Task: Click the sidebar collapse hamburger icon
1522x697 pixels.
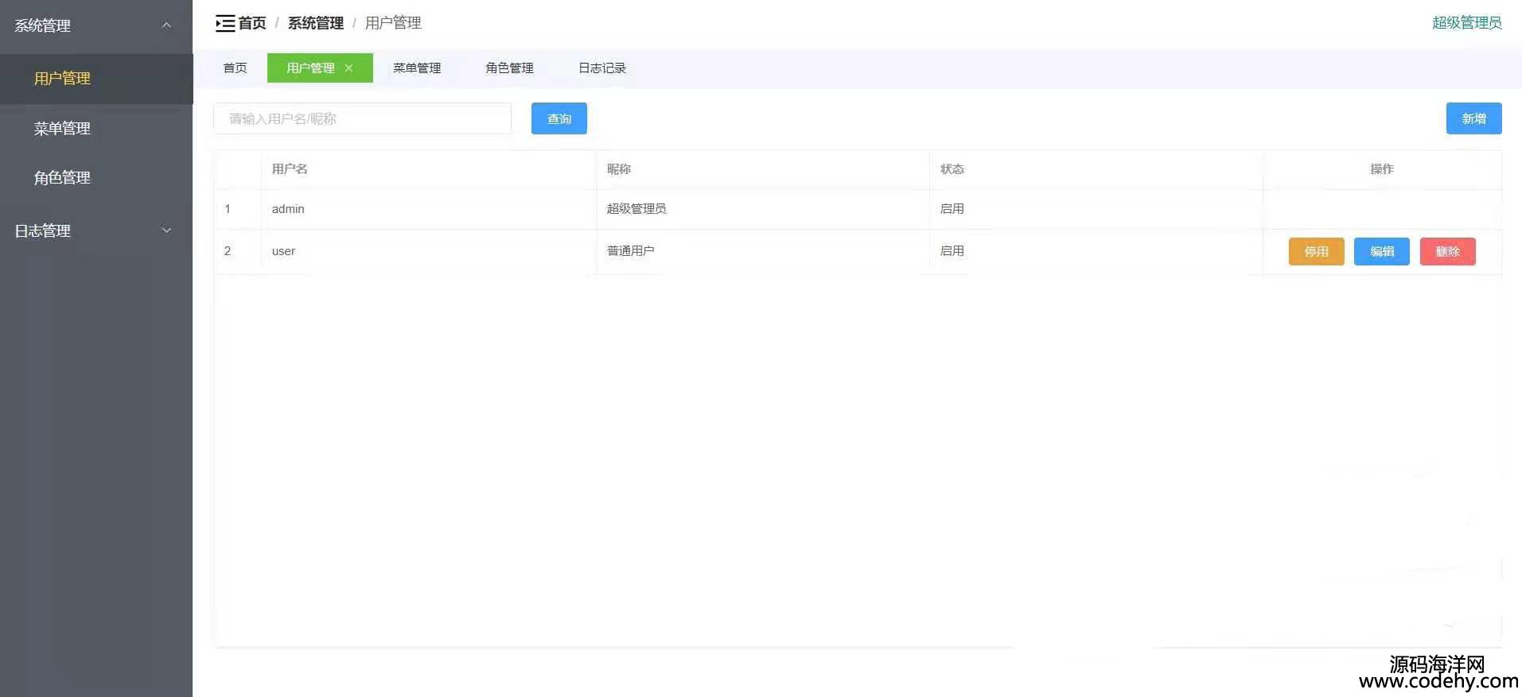Action: 224,24
